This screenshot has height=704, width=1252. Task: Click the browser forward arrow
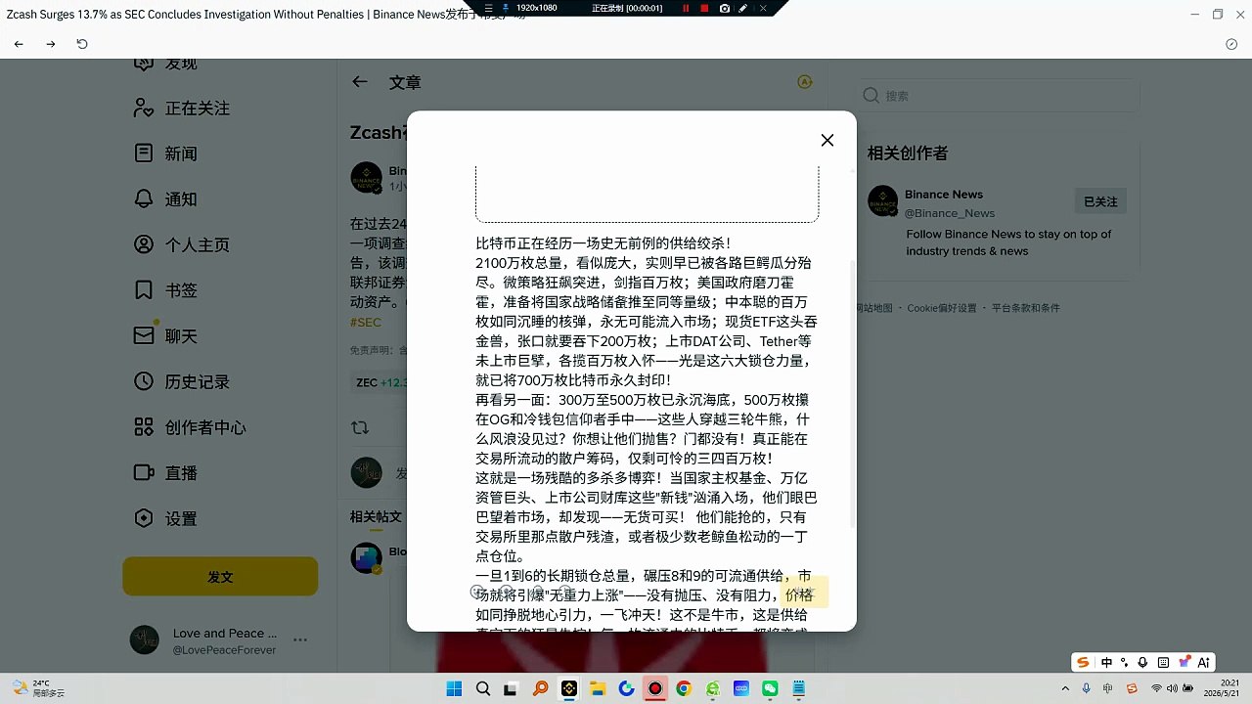coord(51,44)
